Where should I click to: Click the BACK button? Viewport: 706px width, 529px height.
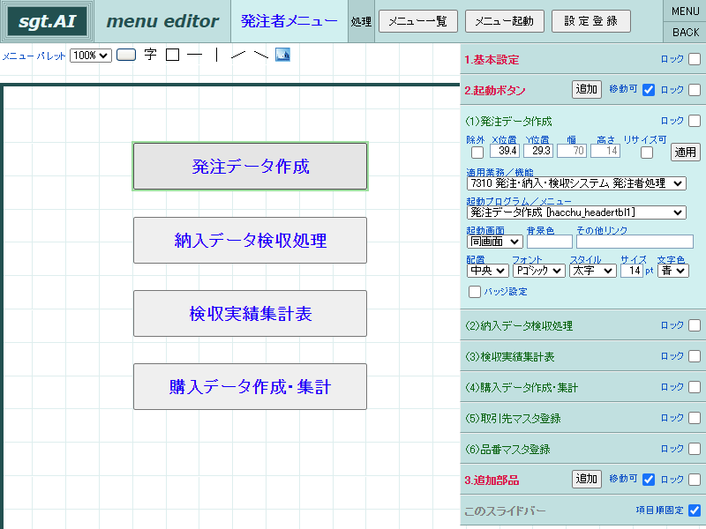tap(686, 33)
